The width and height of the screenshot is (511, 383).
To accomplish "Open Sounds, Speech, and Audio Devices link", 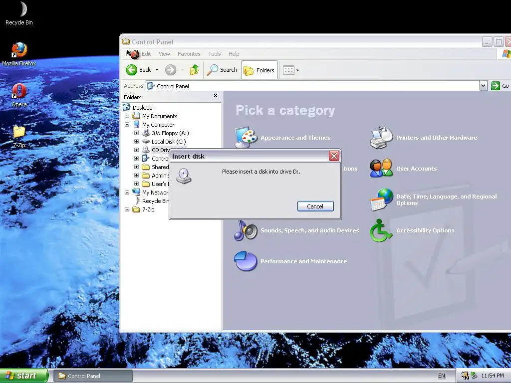I will point(309,230).
